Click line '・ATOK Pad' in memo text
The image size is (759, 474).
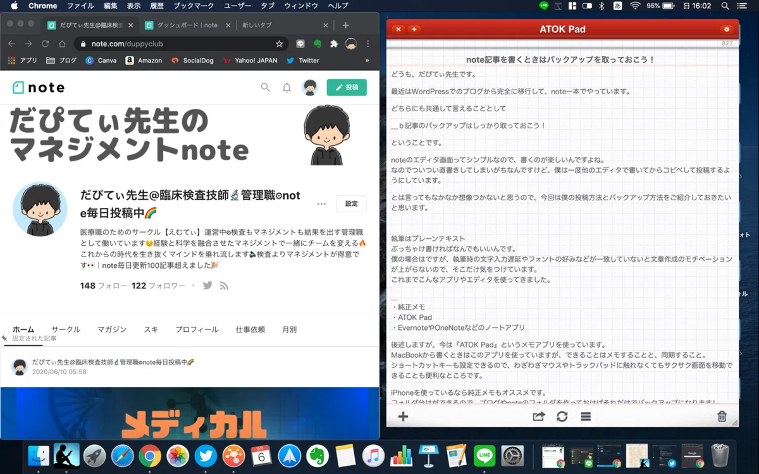(412, 317)
